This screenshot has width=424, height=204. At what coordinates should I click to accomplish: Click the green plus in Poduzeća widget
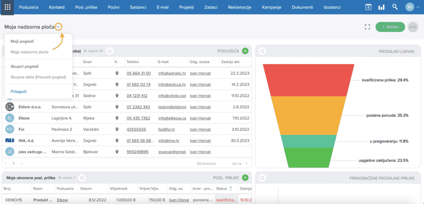[245, 51]
